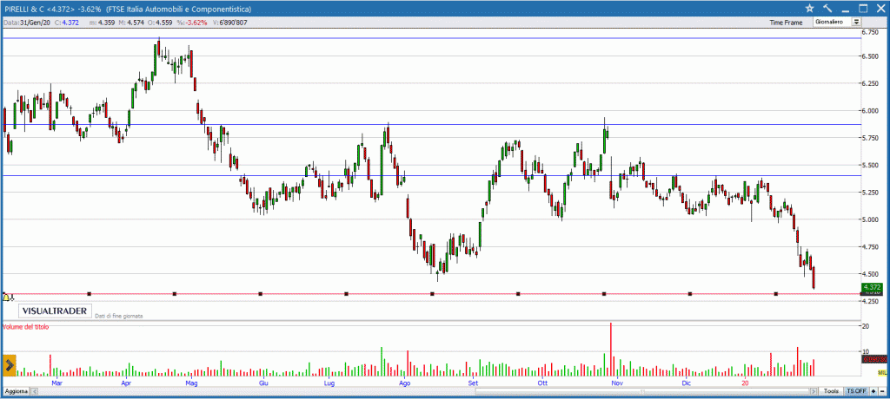Viewport: 890px width, 399px height.
Task: Click the PIRELLI & C title text
Action: click(x=24, y=9)
